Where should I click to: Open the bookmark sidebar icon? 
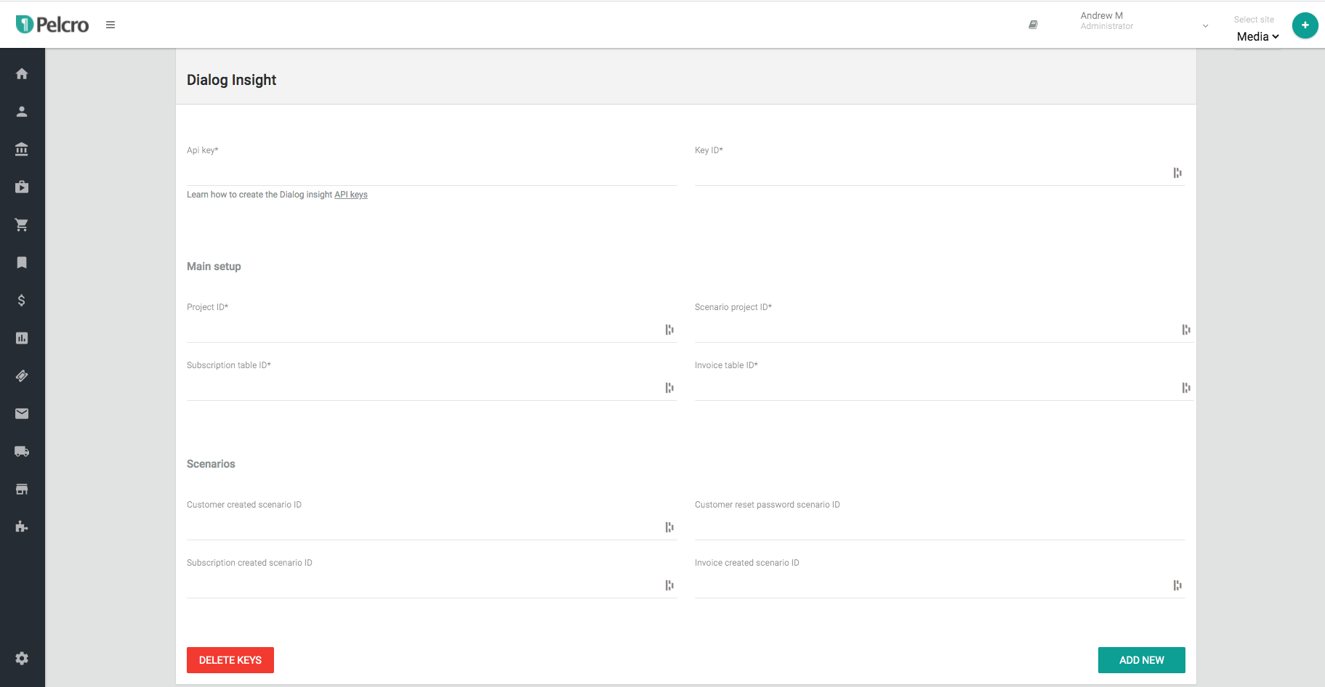click(x=22, y=262)
